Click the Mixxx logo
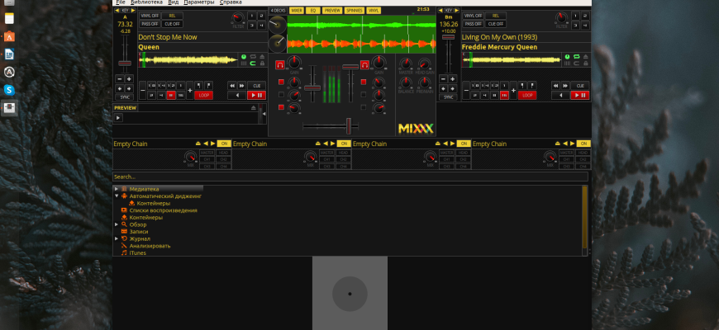This screenshot has width=719, height=330. (x=415, y=127)
